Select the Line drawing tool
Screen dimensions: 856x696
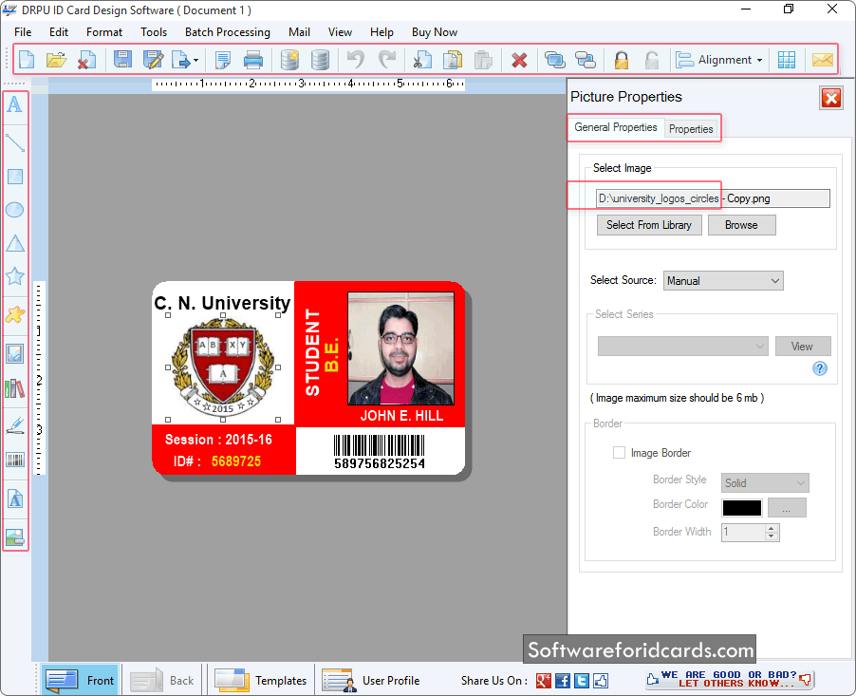pos(15,142)
